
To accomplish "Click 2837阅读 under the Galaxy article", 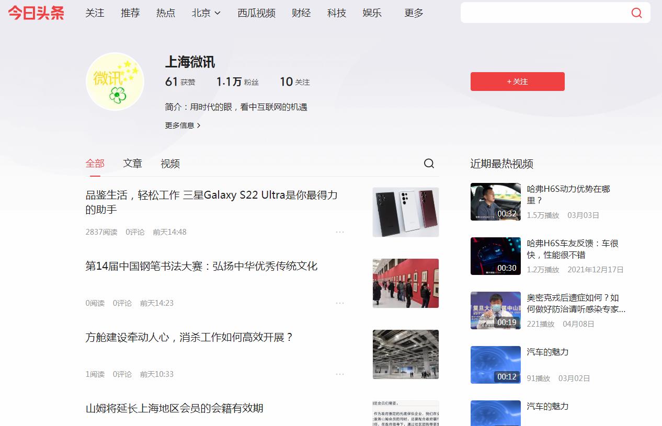I will coord(101,232).
